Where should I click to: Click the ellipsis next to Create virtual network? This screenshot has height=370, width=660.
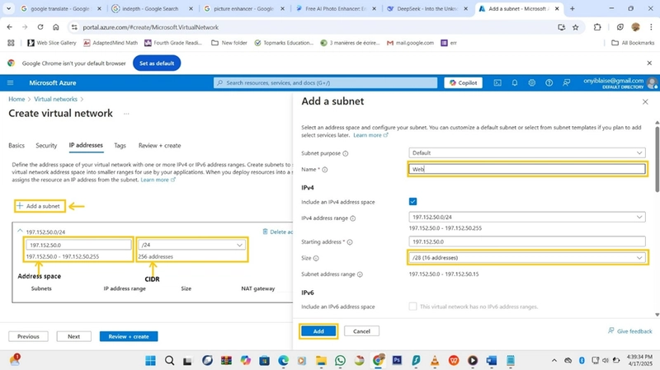click(126, 114)
